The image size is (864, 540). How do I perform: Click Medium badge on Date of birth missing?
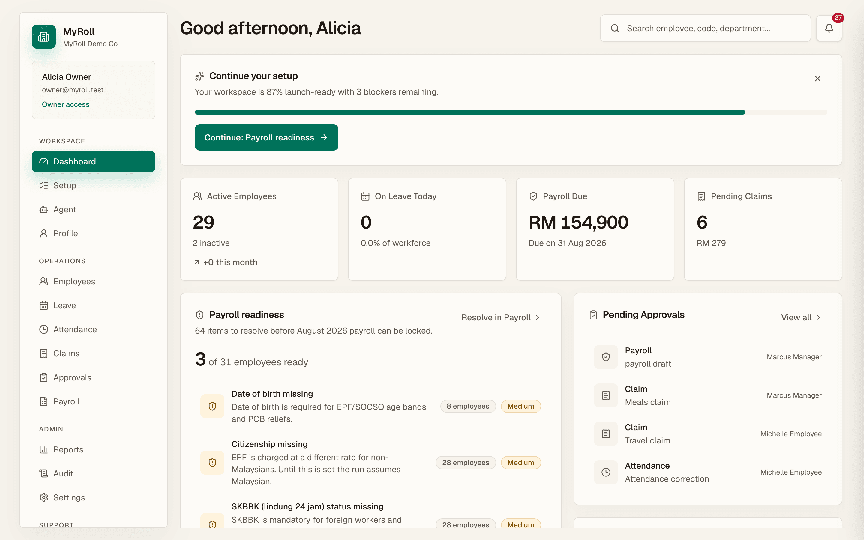pos(521,406)
